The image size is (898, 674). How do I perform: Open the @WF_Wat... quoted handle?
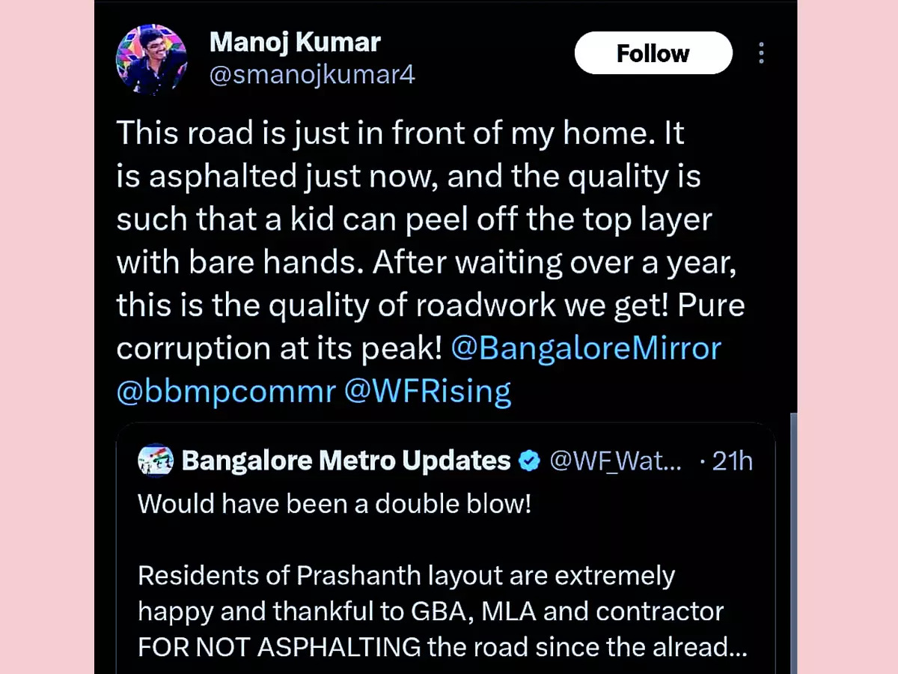[616, 461]
